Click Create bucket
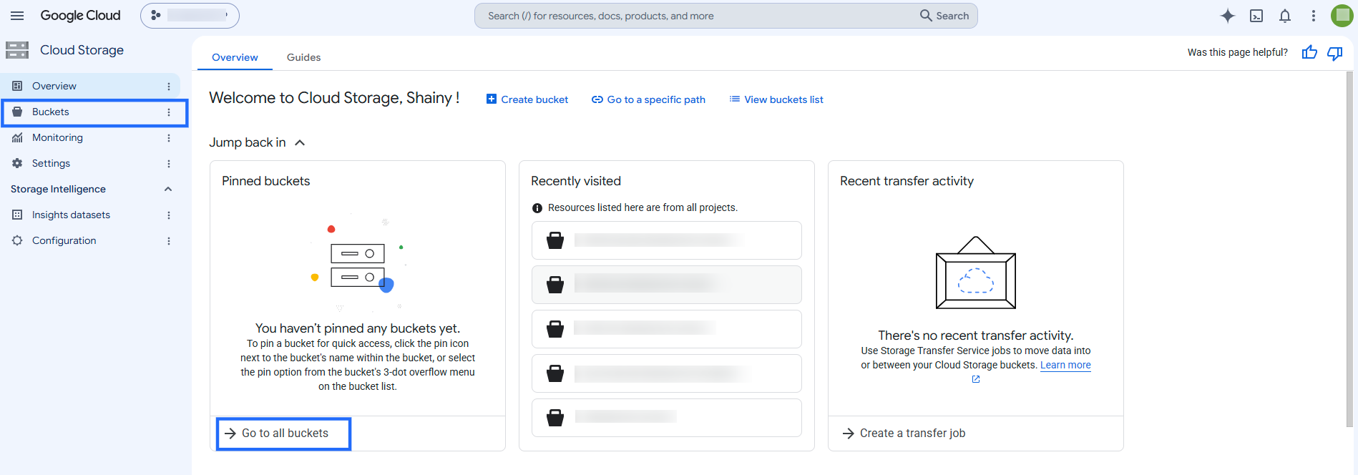 [x=527, y=99]
